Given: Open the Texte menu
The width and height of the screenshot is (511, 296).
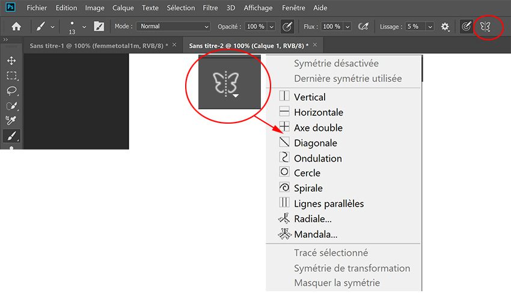Looking at the screenshot, I should pos(150,8).
